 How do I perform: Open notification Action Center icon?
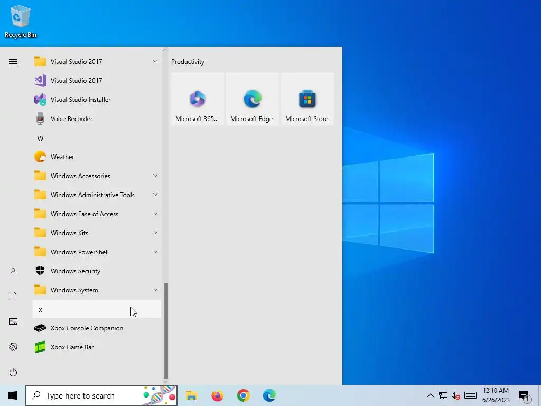[x=524, y=396]
